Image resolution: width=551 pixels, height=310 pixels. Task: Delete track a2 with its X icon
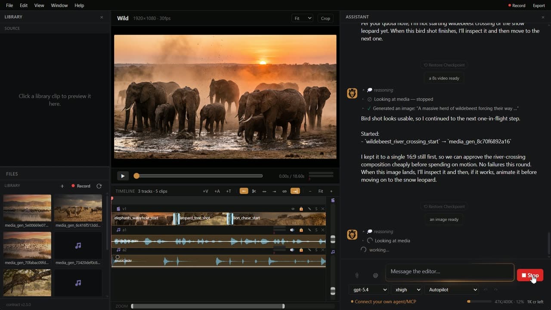pos(323,250)
